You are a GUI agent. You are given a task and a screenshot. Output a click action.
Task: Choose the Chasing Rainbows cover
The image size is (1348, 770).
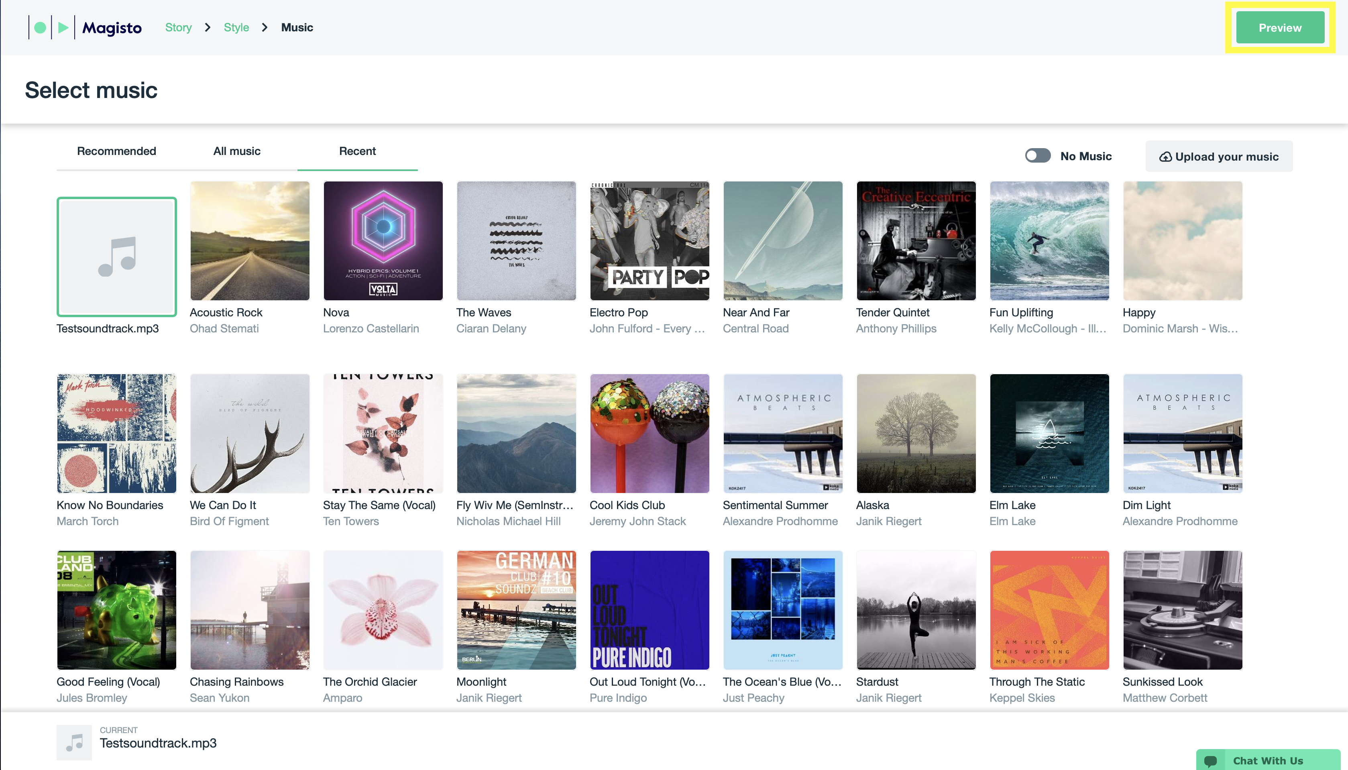click(x=250, y=610)
